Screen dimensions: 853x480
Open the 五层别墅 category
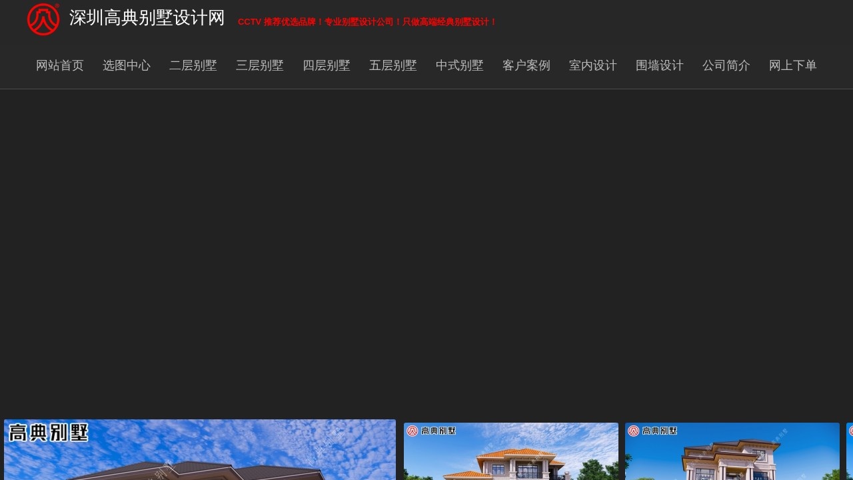click(393, 65)
